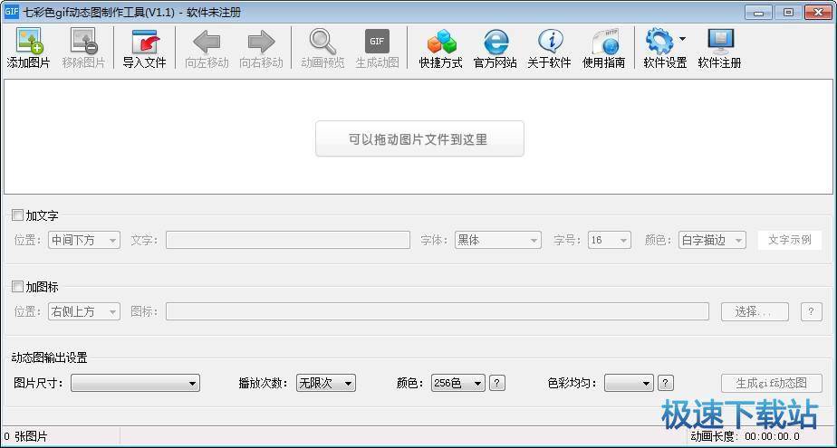Click the 生成gif动态图 button
This screenshot has height=448, width=837.
coord(771,384)
